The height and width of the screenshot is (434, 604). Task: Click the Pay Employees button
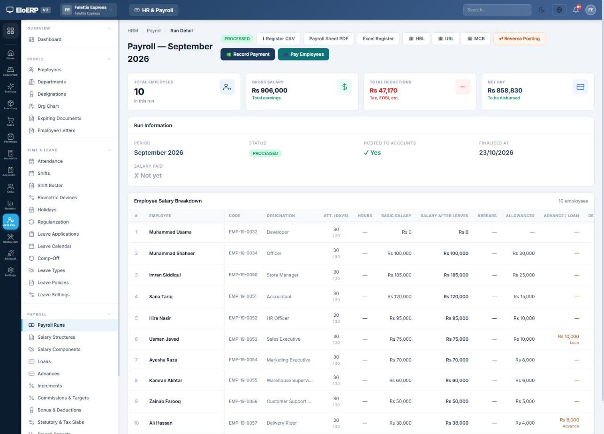pos(303,54)
